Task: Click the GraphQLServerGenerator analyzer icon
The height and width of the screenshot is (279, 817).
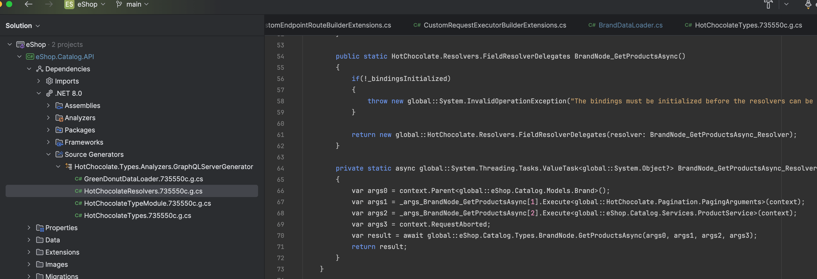Action: point(69,166)
